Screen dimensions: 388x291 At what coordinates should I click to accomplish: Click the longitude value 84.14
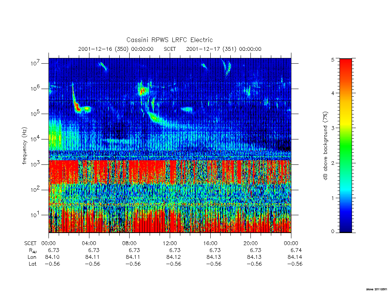(295, 257)
